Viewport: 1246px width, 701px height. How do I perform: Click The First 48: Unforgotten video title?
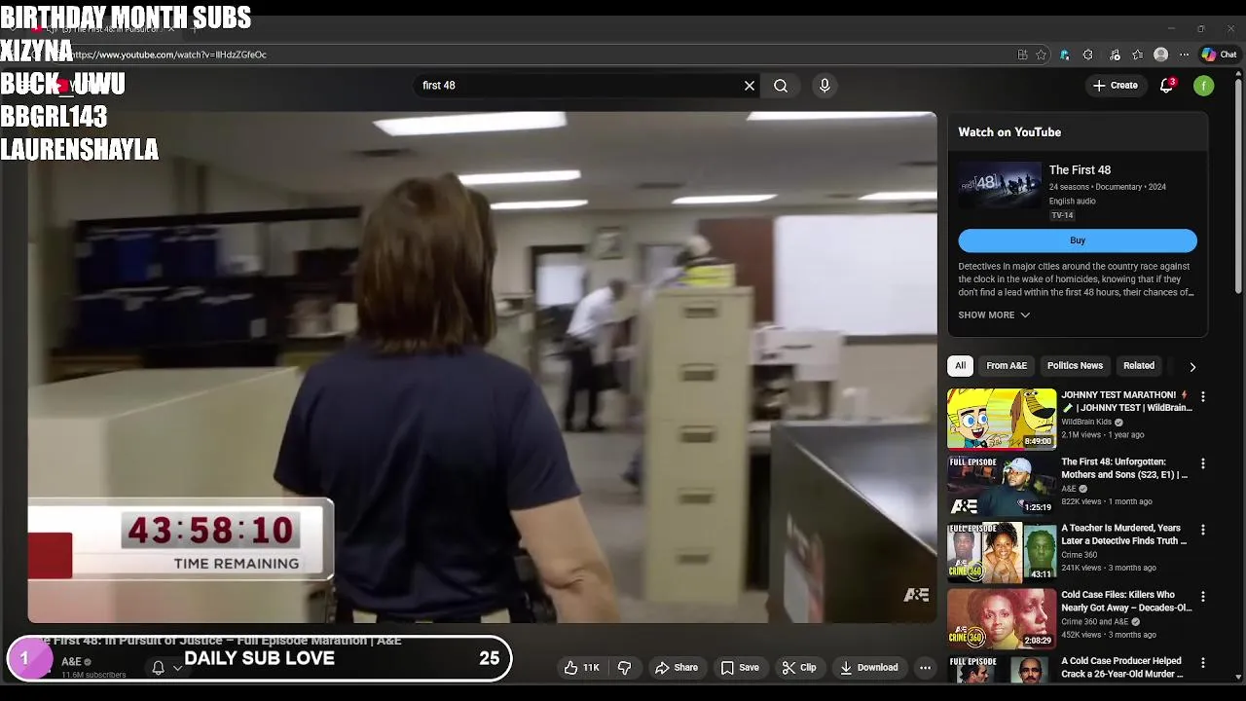(1124, 468)
